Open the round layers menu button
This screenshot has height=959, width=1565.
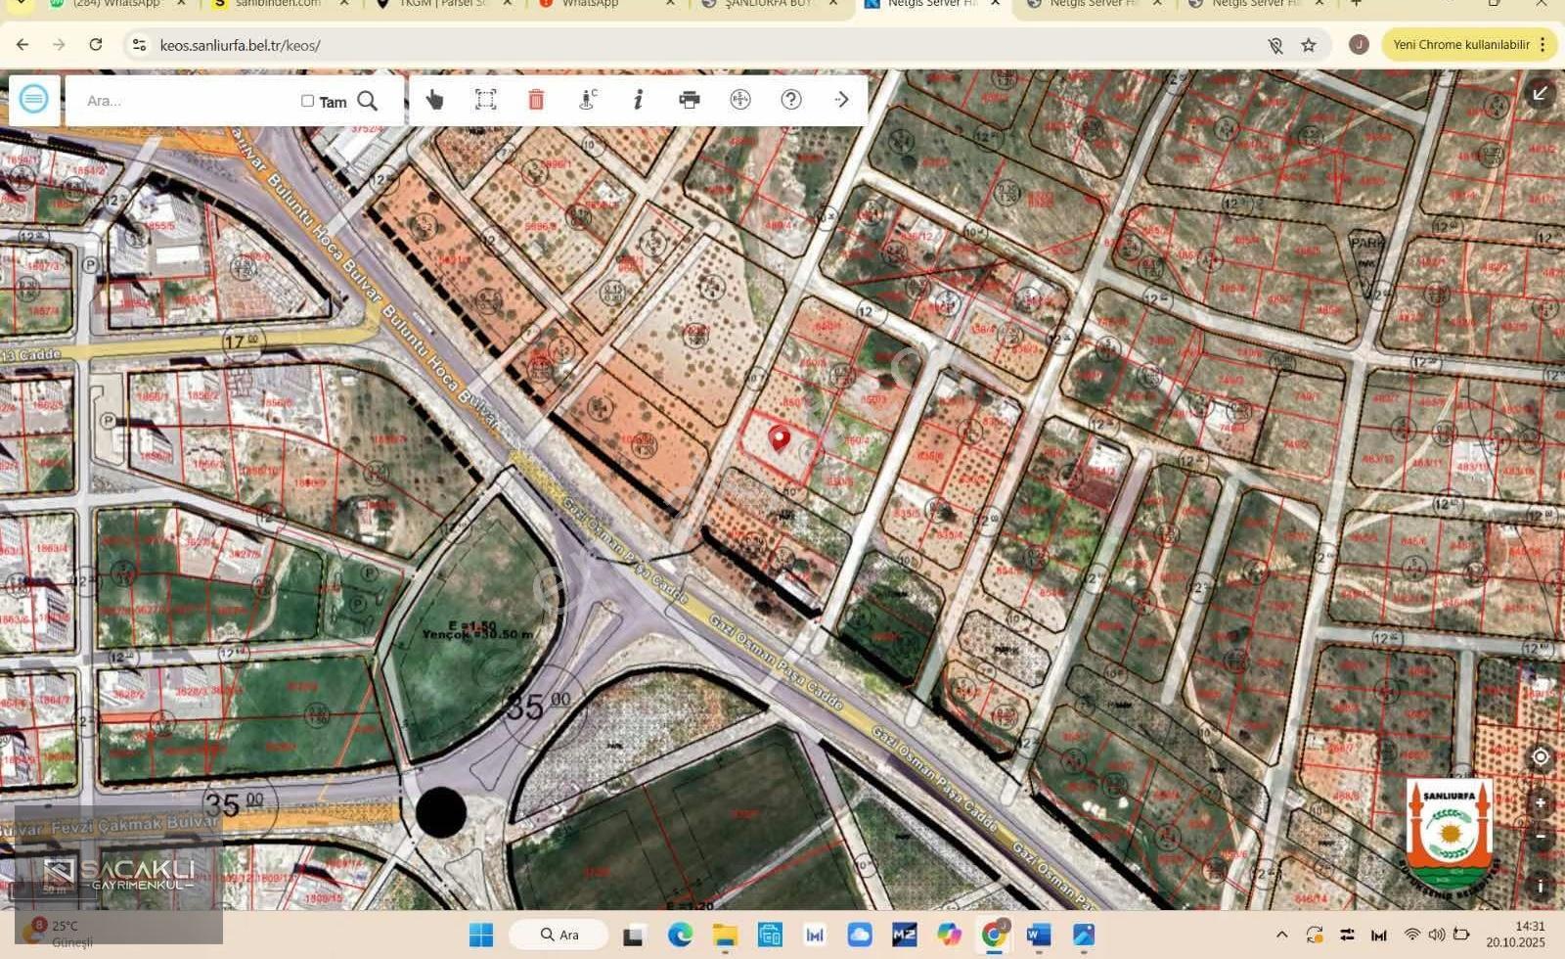click(x=34, y=99)
